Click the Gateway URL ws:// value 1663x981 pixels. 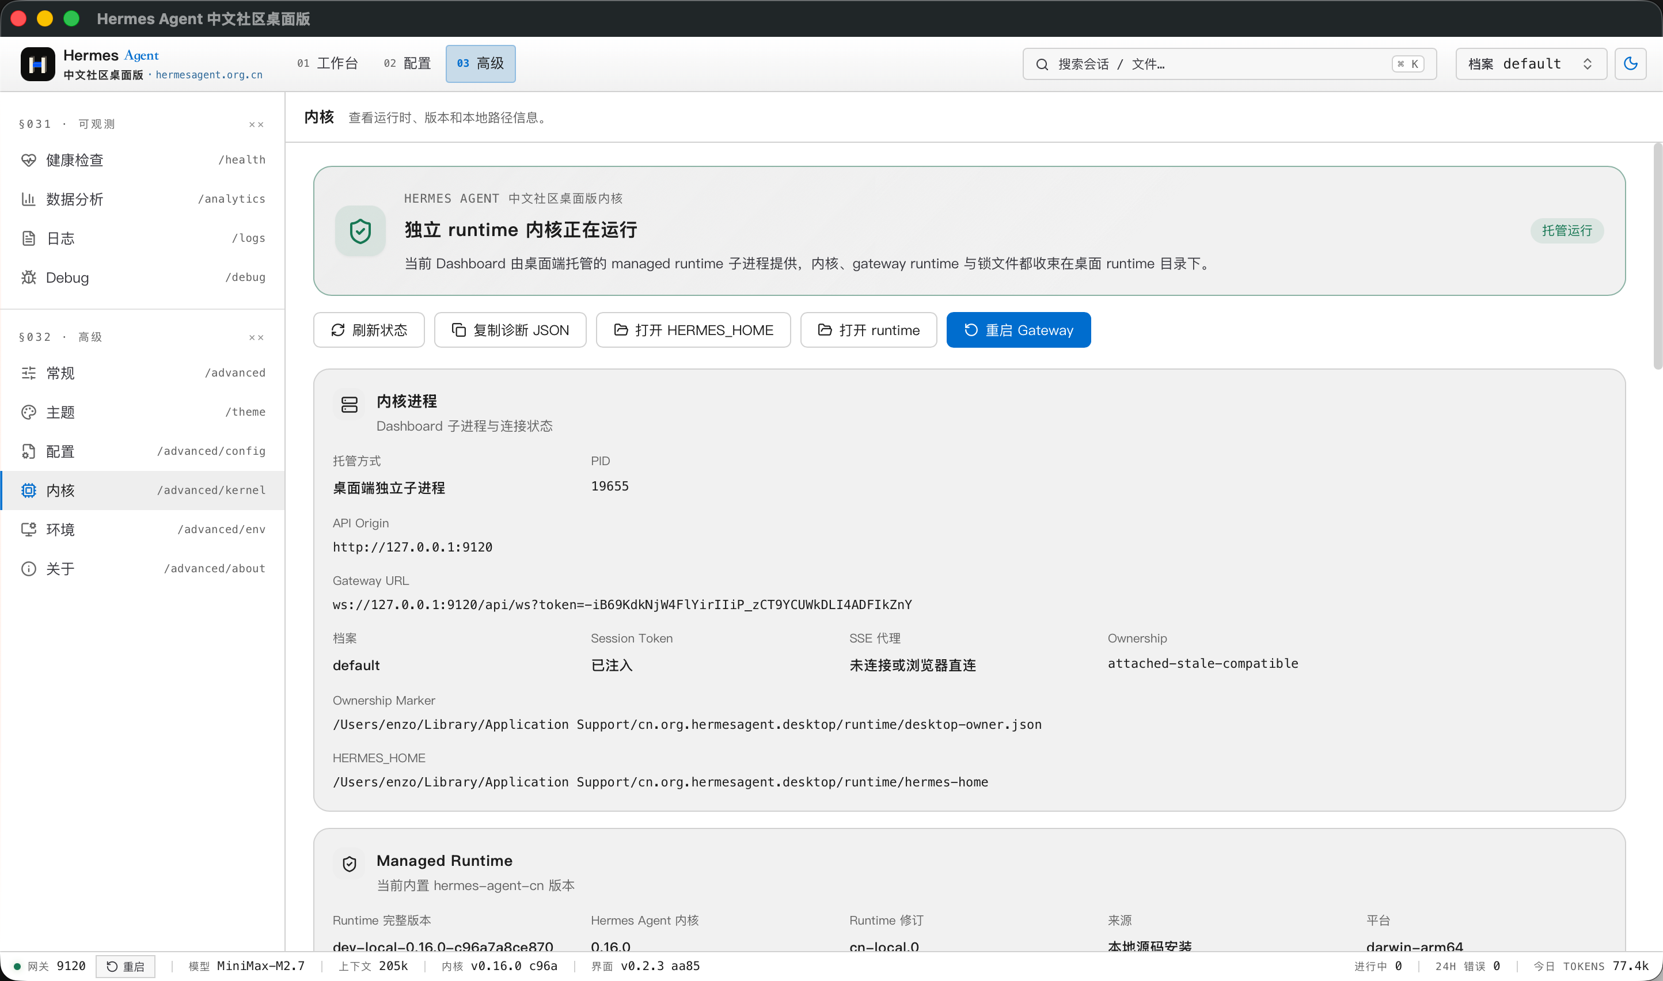click(621, 605)
